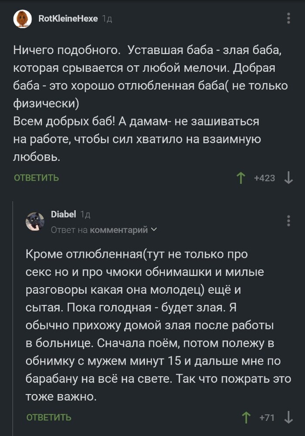305x436 pixels.
Task: Click the +423 rating counter
Action: coord(264,178)
